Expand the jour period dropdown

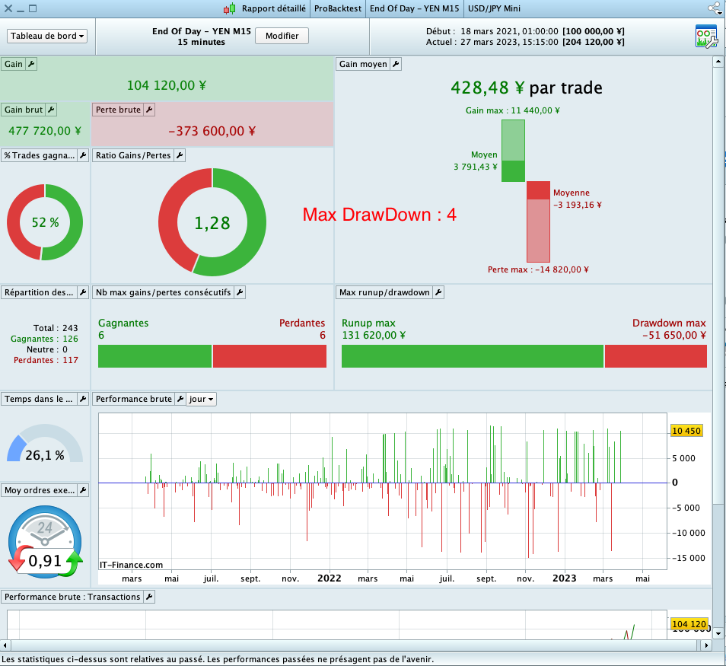tap(202, 399)
